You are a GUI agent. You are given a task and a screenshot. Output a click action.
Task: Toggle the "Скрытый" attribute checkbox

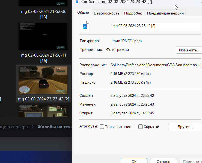click(141, 127)
